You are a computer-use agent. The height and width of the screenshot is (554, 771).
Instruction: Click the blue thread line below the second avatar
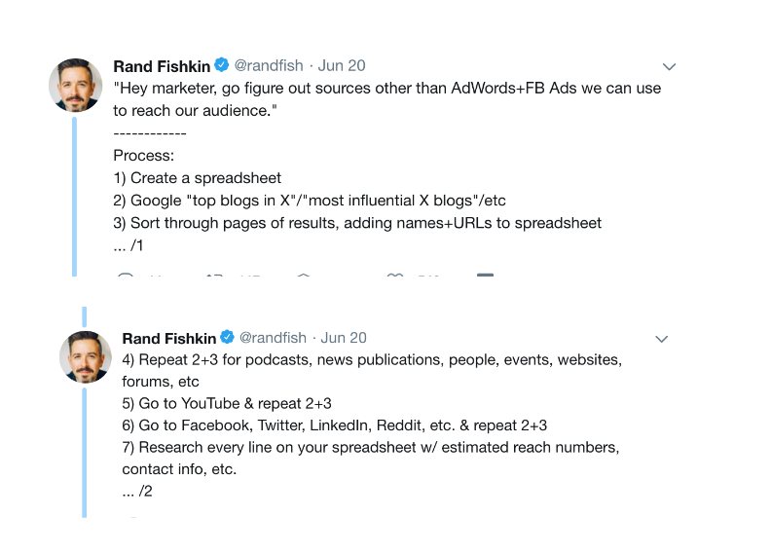click(84, 452)
